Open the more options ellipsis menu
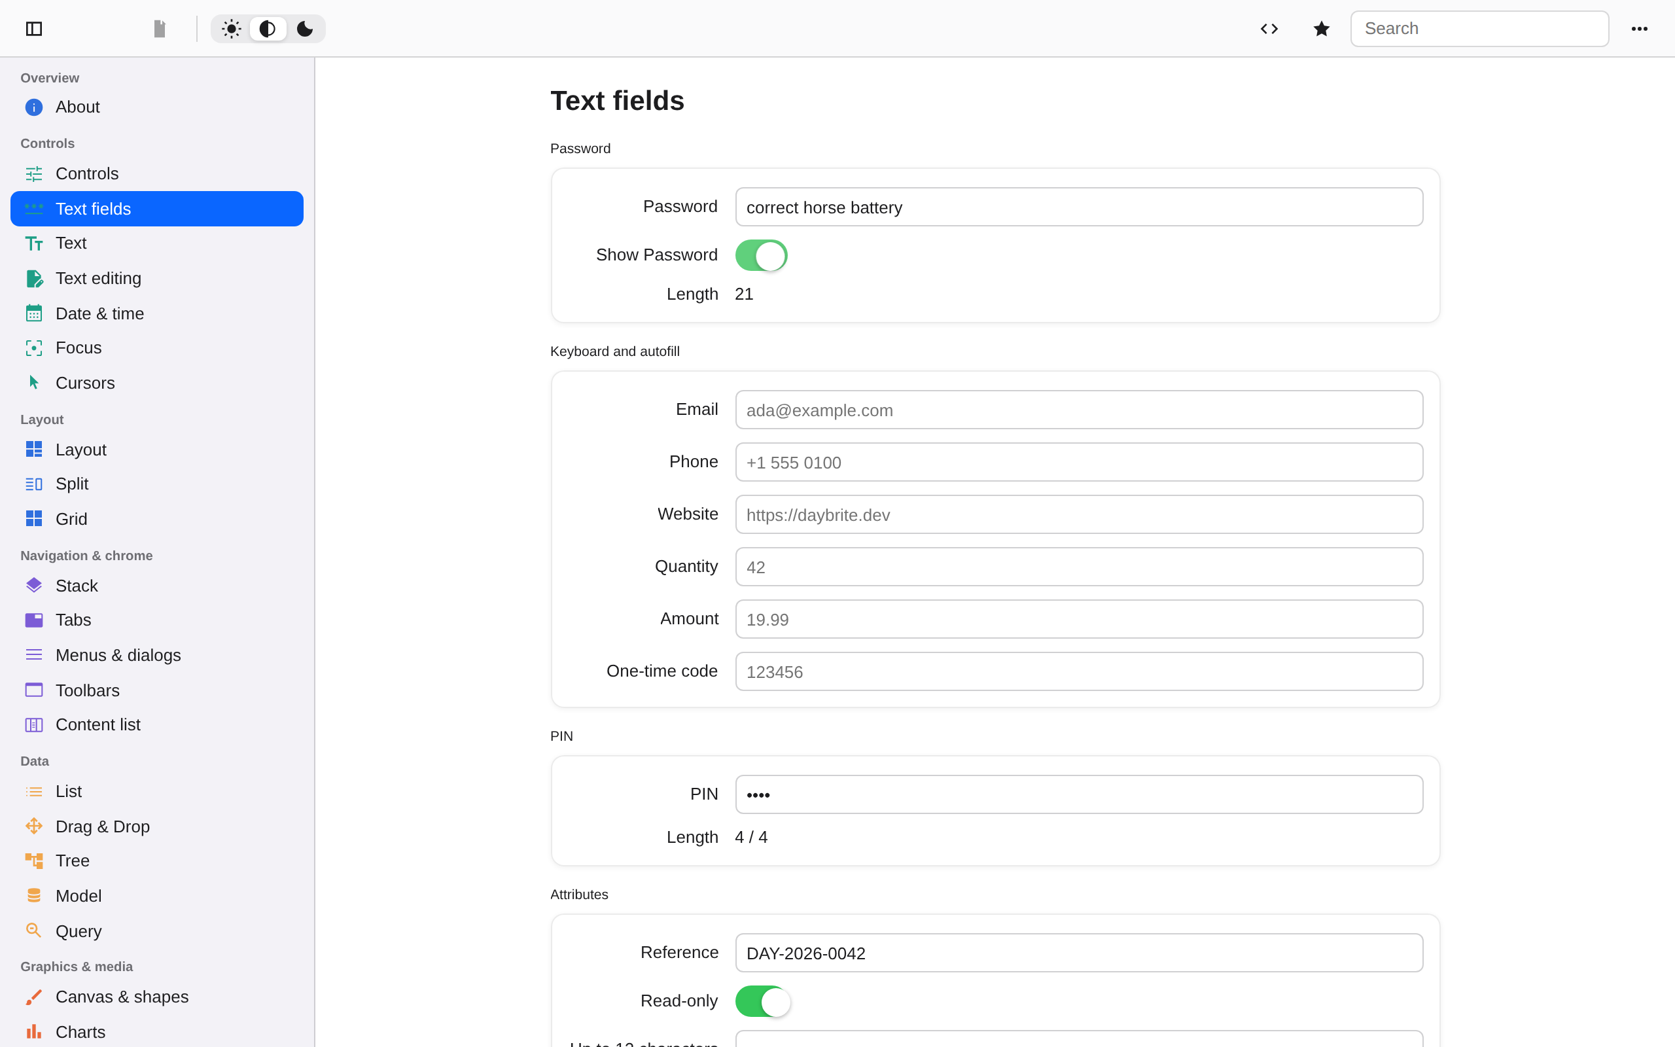 [x=1639, y=28]
